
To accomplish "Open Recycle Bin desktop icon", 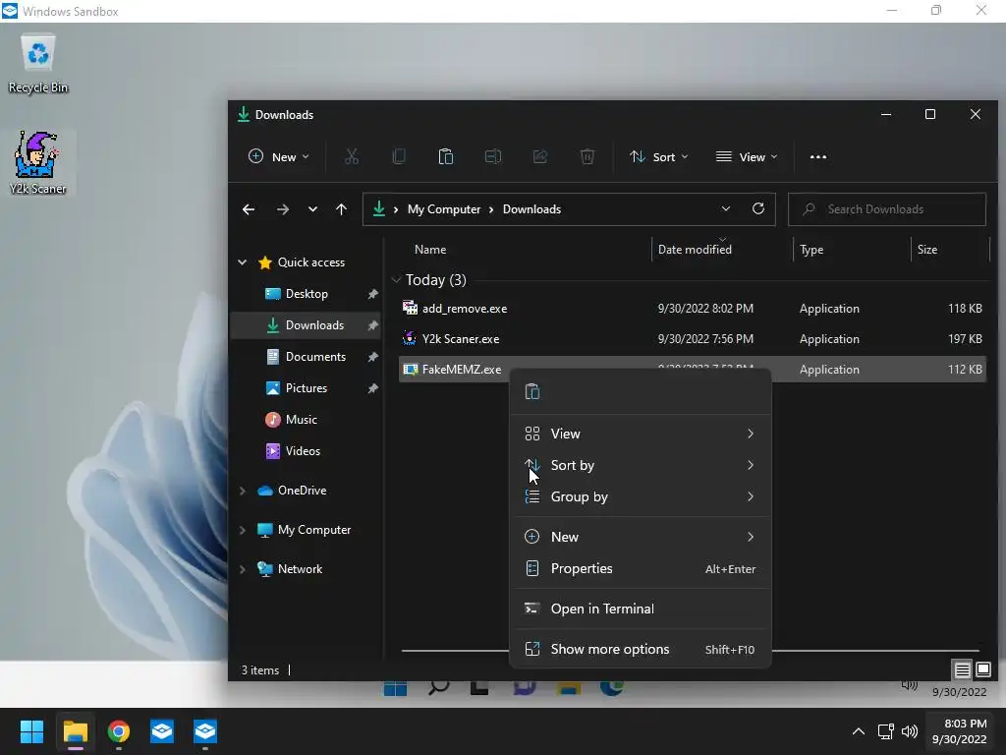I will coord(38,64).
